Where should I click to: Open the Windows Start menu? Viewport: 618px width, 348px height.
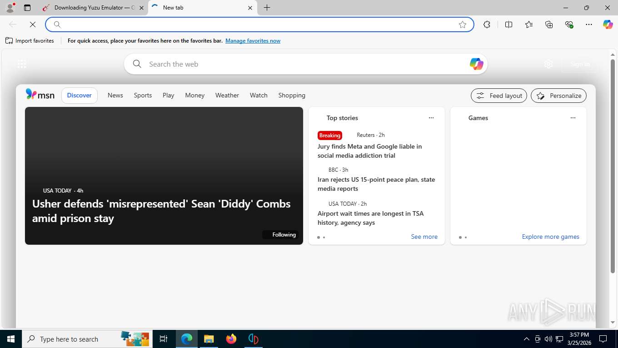click(x=10, y=339)
